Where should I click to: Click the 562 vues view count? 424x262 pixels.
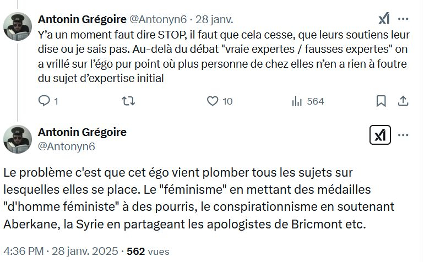[148, 251]
